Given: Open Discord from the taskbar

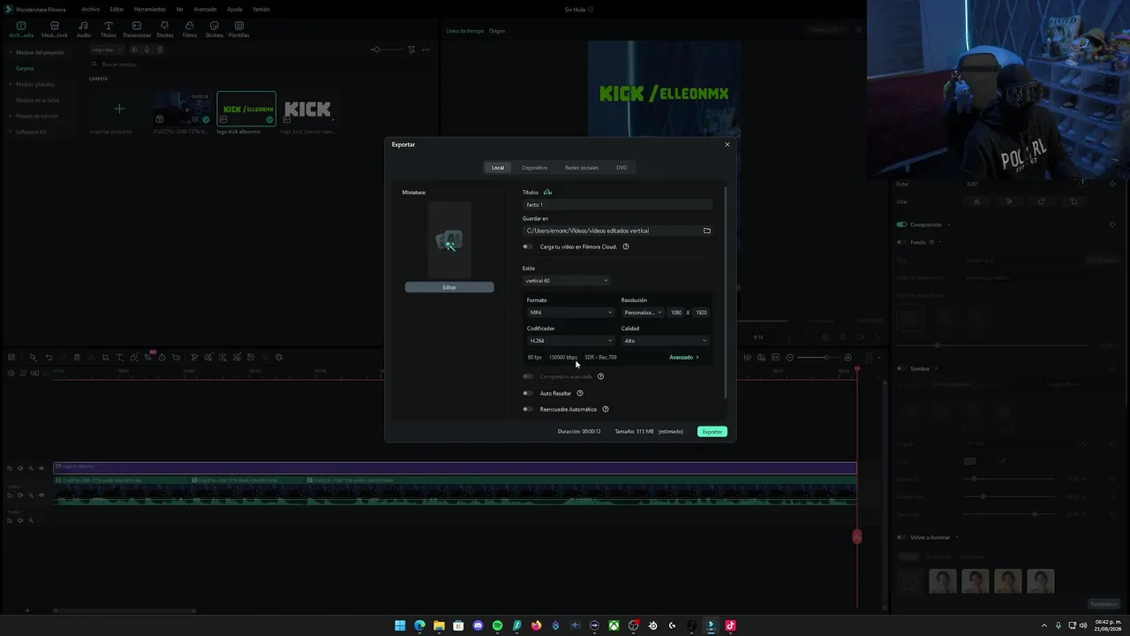Looking at the screenshot, I should [x=478, y=625].
